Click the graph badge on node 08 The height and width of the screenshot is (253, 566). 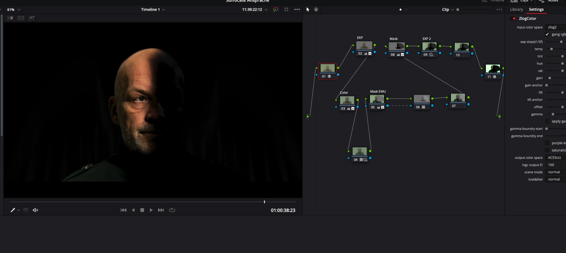[x=398, y=55]
